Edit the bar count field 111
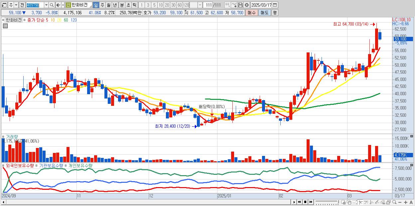 [208, 5]
